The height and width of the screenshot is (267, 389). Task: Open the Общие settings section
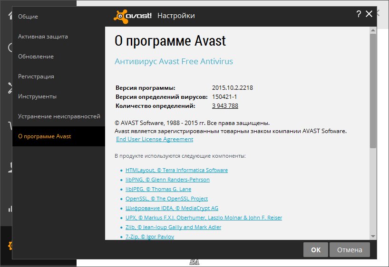pos(28,17)
